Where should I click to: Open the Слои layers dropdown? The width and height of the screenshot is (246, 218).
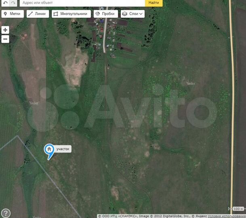click(x=133, y=14)
